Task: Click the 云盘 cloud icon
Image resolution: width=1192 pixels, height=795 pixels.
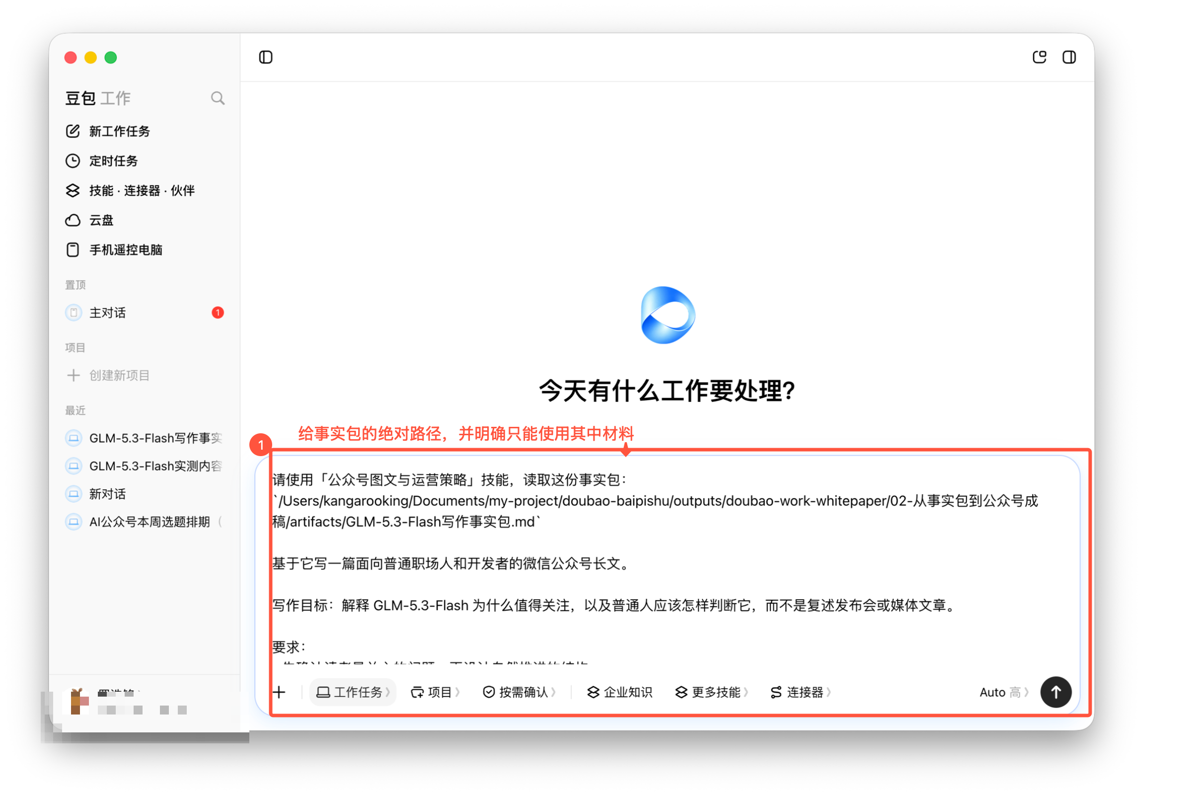Action: pos(73,220)
